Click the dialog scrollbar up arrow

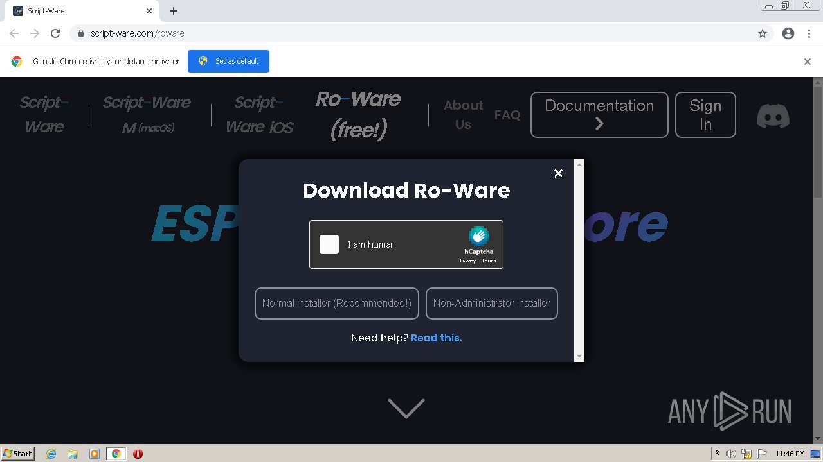point(579,165)
